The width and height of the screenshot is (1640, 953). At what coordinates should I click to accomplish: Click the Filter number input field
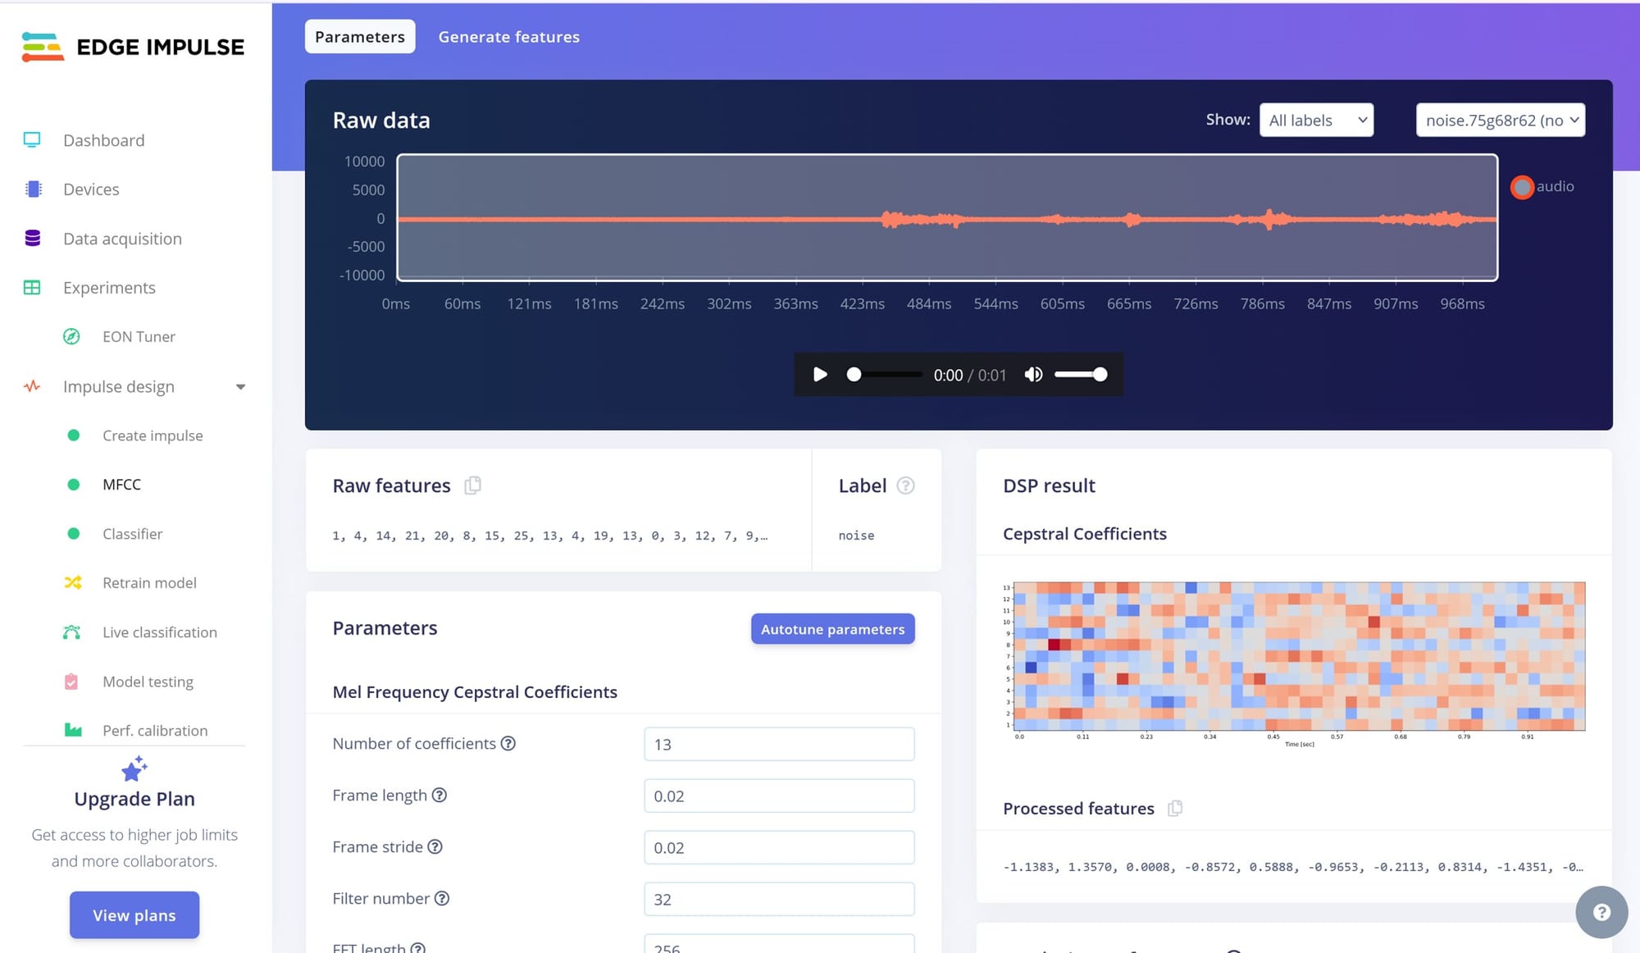point(779,899)
